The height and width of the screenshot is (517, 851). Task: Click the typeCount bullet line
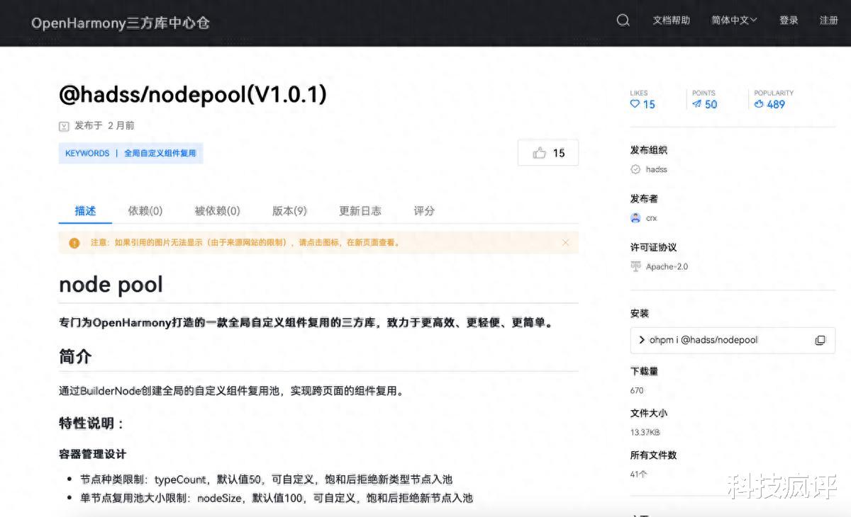[266, 479]
